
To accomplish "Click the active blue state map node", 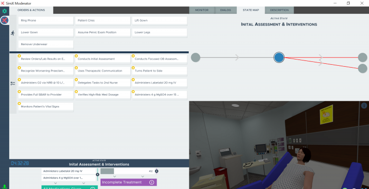I will tap(279, 58).
